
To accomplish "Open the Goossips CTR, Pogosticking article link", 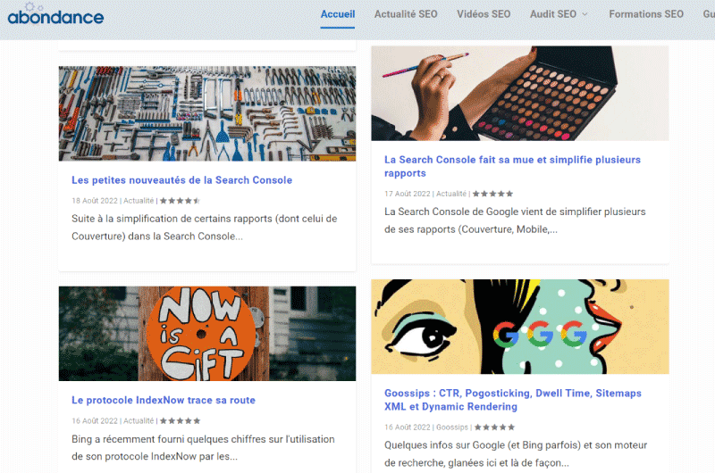I will [512, 400].
